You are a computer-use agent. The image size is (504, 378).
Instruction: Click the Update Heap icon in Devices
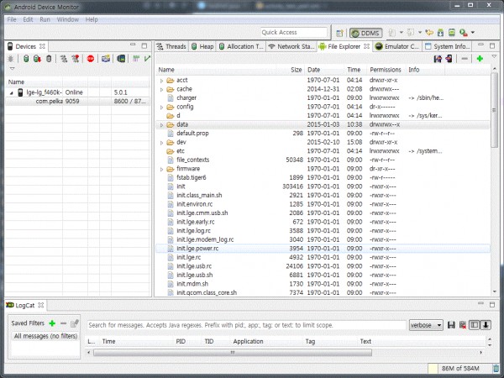(26, 59)
